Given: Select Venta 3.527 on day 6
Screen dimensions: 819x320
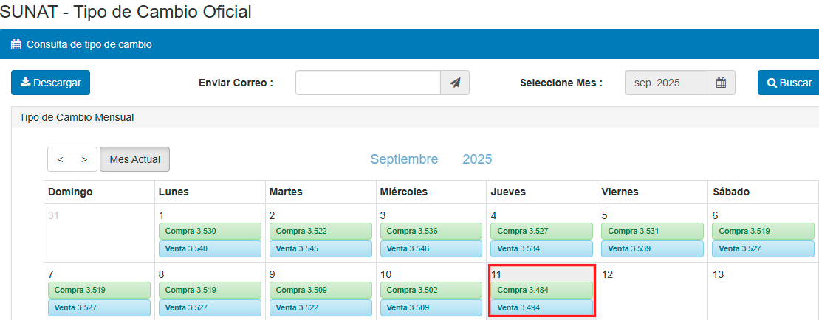Looking at the screenshot, I should tap(764, 248).
